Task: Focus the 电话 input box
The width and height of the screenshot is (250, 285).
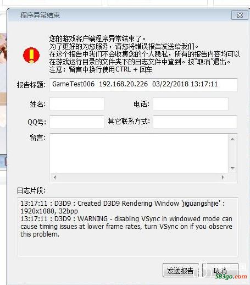Action: (x=191, y=103)
